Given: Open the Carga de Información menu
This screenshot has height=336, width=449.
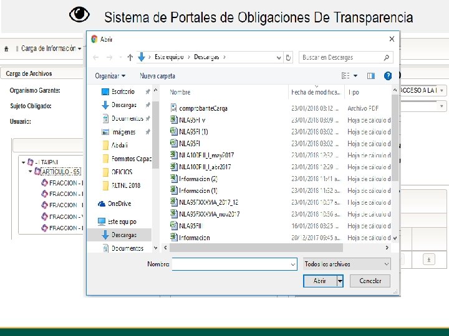Looking at the screenshot, I should [51, 49].
